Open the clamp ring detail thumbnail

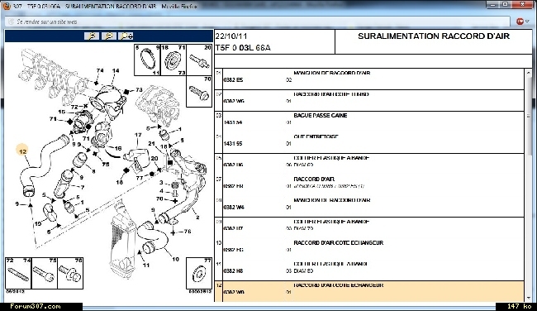pos(147,60)
